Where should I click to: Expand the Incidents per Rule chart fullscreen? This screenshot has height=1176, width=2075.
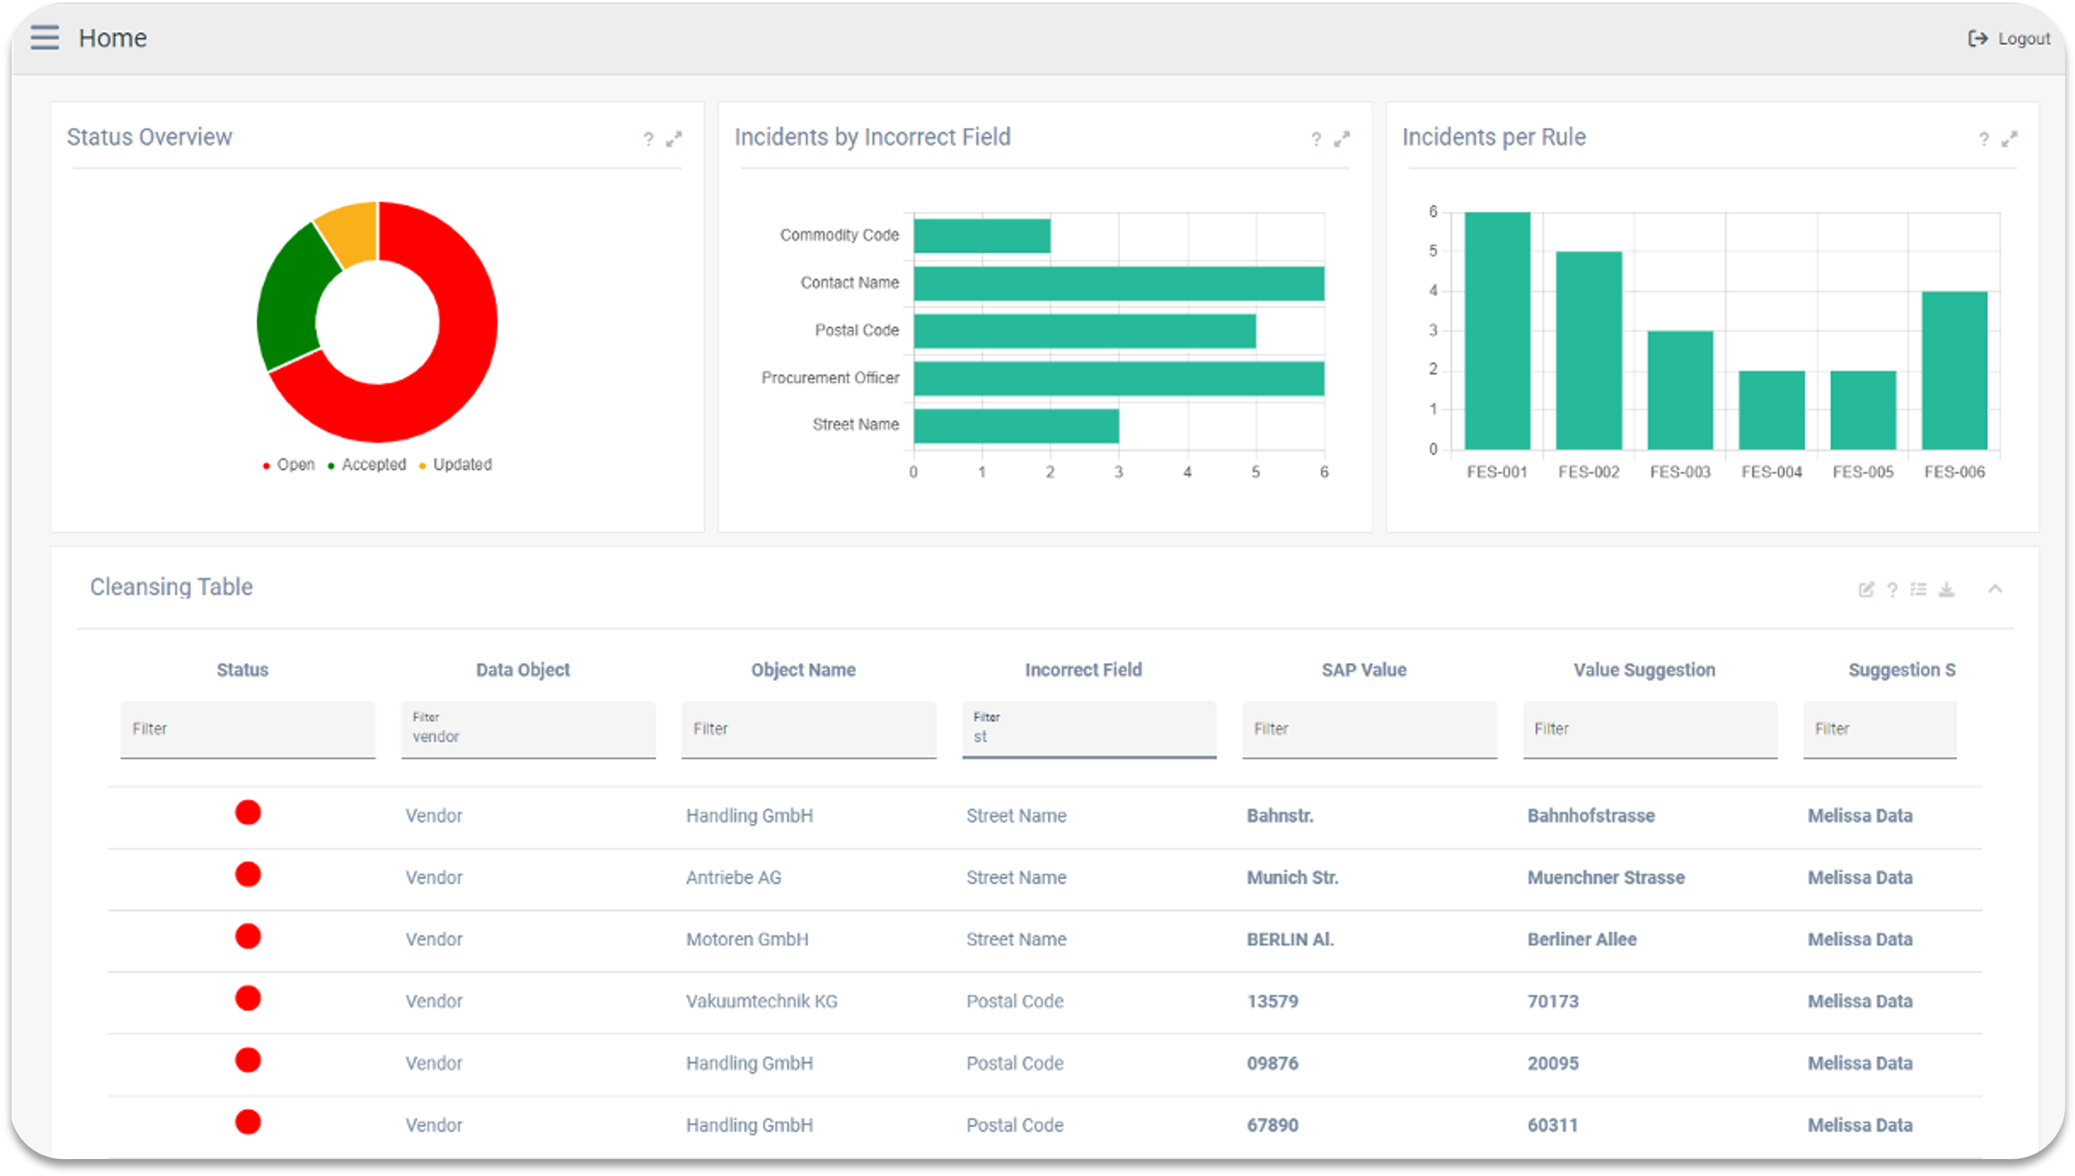[x=2009, y=140]
